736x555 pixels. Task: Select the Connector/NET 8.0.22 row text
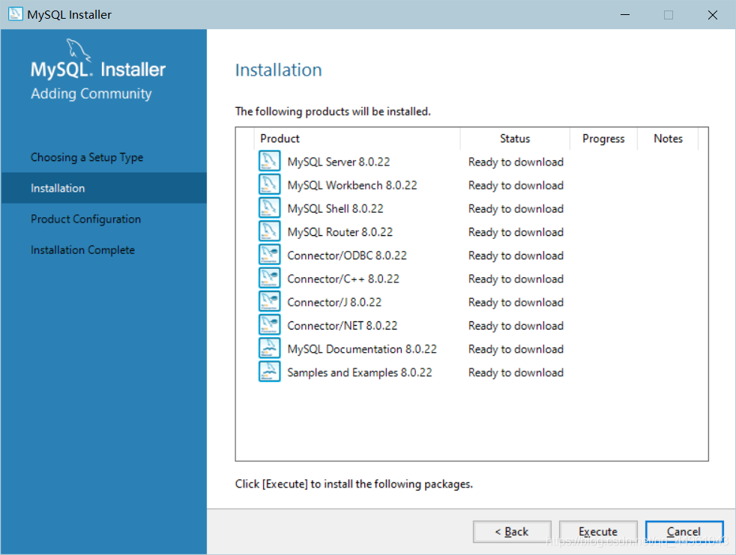(343, 326)
